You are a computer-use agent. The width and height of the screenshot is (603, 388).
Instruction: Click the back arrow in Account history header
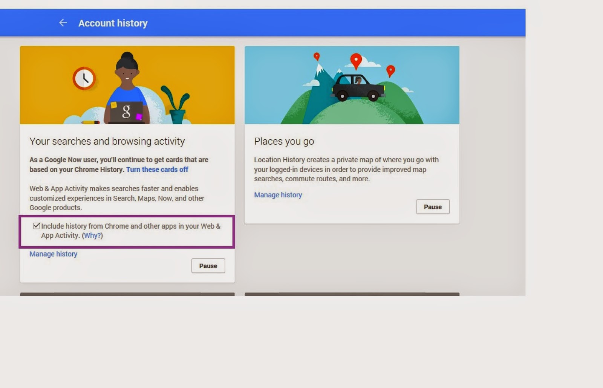(x=63, y=23)
